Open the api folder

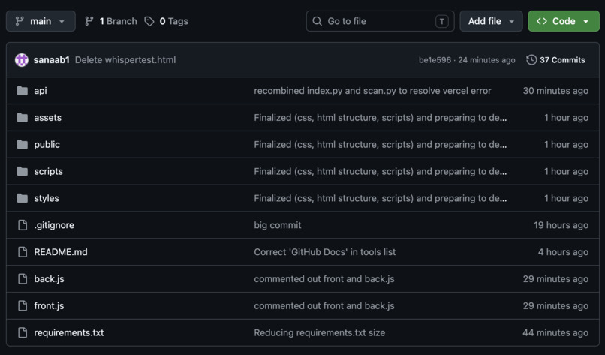coord(41,91)
